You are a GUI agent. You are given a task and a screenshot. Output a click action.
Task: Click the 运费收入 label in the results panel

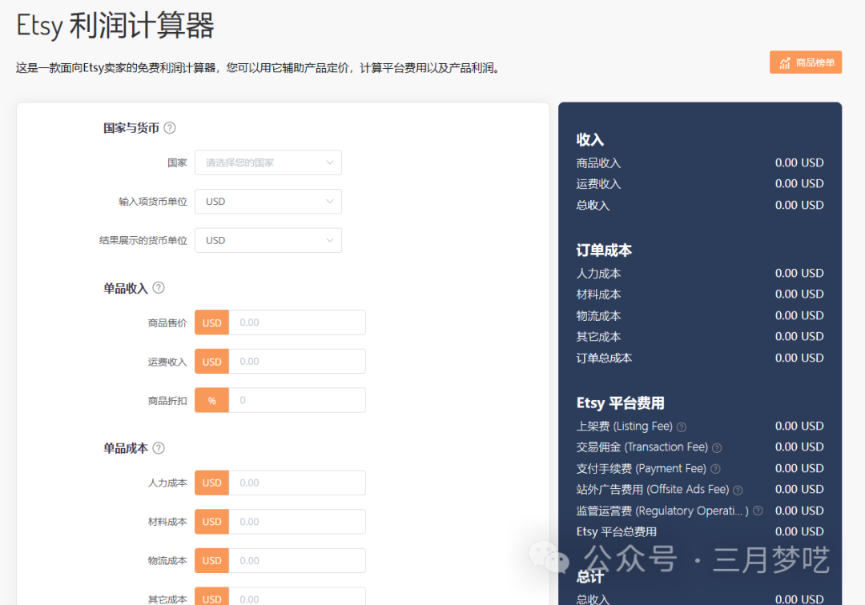pos(598,184)
